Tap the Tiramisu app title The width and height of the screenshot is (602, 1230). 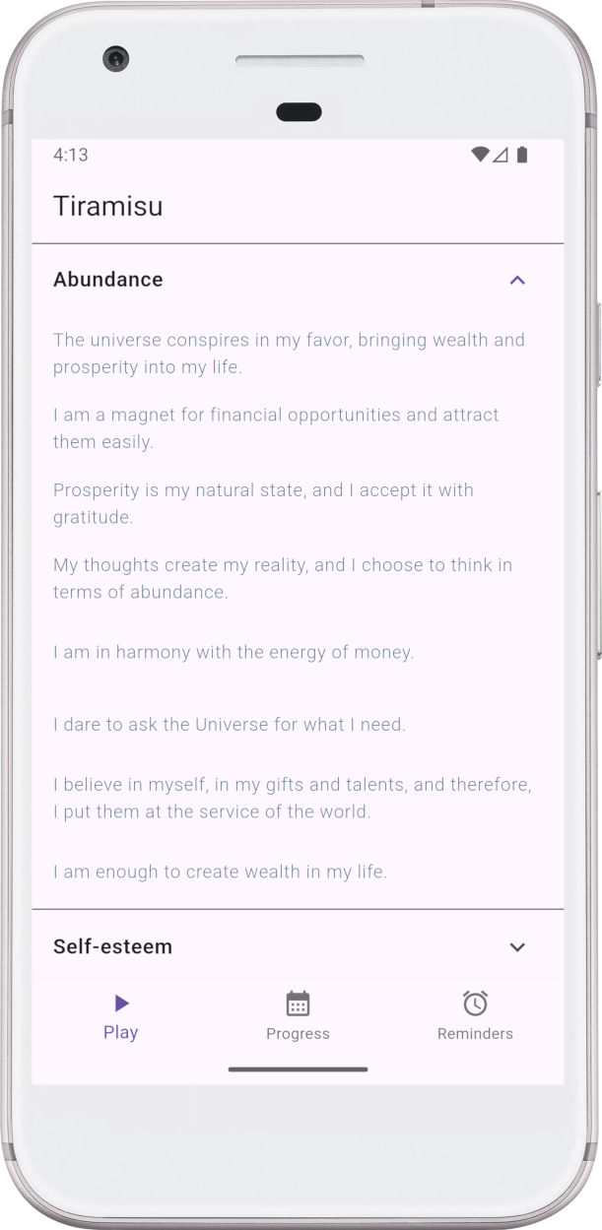click(x=108, y=207)
